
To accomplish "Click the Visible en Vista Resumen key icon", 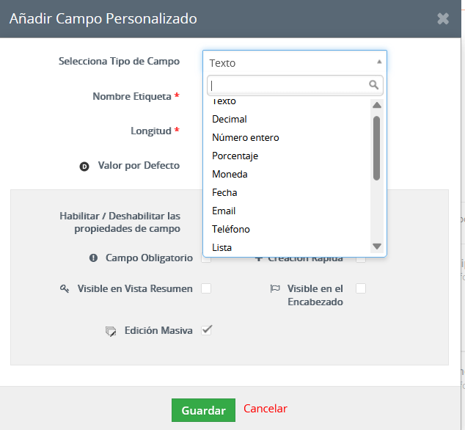I will click(65, 288).
